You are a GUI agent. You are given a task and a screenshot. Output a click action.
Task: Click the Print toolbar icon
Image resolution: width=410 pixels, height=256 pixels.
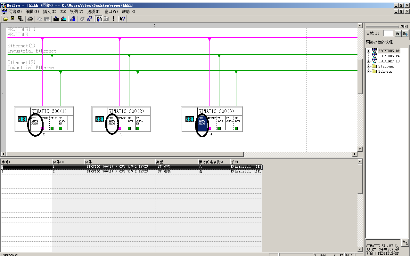pyautogui.click(x=30, y=19)
